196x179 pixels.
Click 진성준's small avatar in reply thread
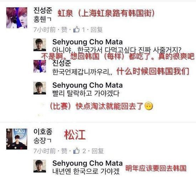[x=40, y=67]
